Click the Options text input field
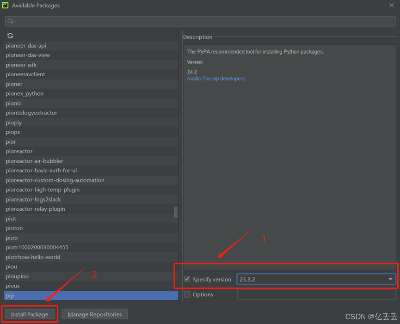Viewport: 400px width, 324px height. coord(316,294)
